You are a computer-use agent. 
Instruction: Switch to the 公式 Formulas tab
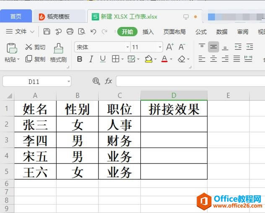point(201,32)
